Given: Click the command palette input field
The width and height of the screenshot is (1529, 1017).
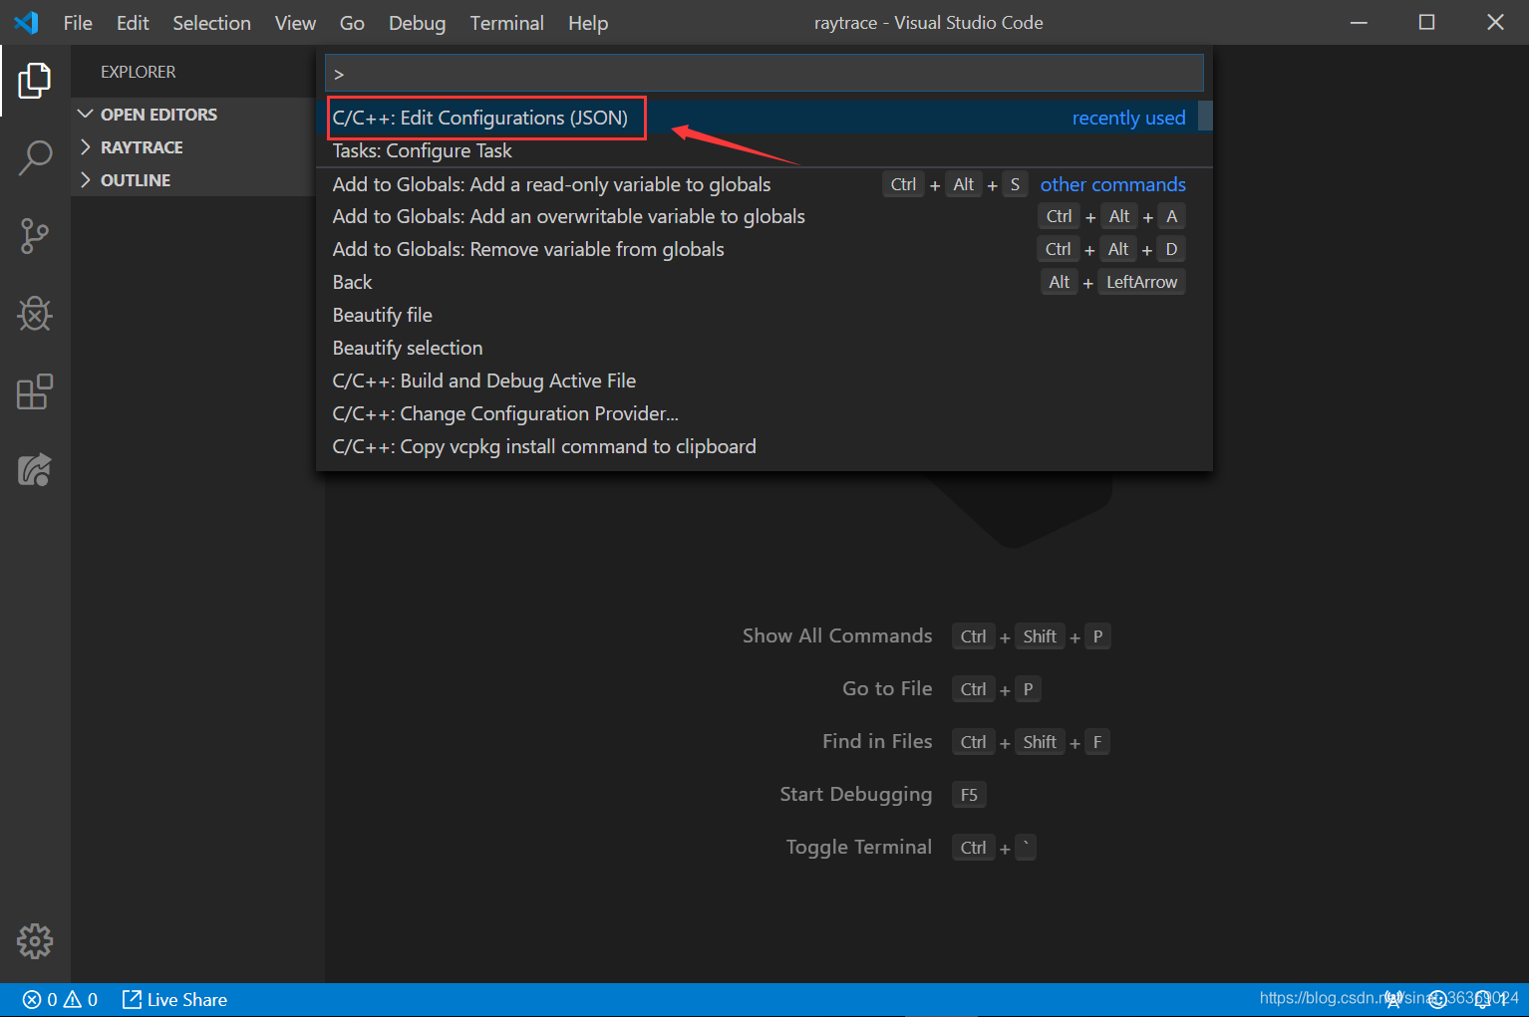Looking at the screenshot, I should (764, 73).
